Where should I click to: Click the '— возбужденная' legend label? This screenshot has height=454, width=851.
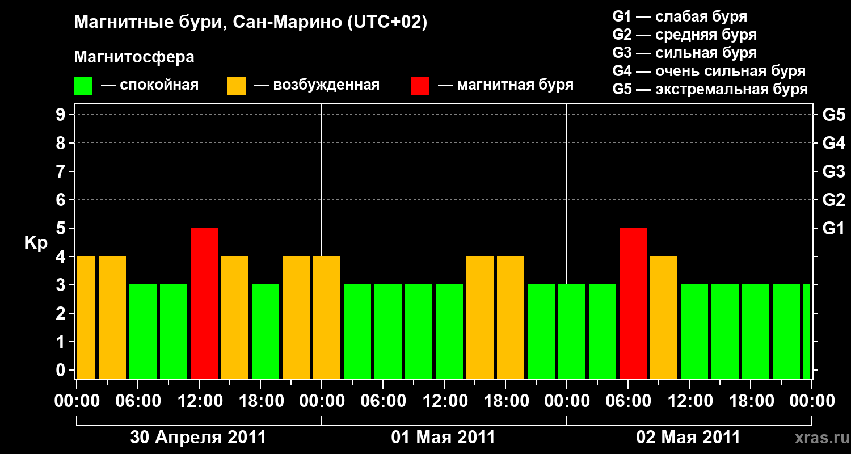[317, 85]
